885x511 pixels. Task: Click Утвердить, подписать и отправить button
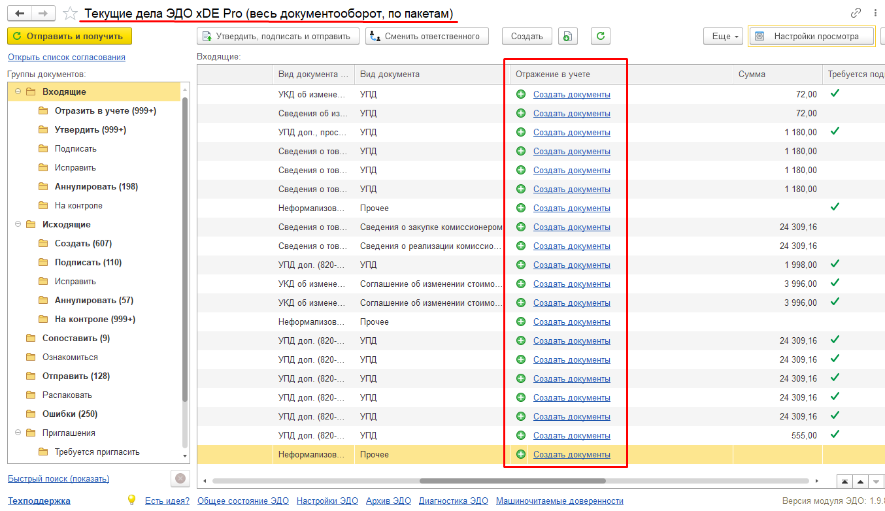[x=278, y=36]
